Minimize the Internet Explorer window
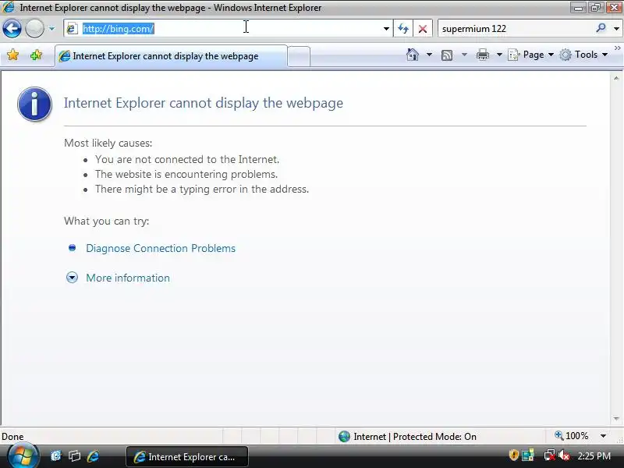Screen dimensions: 624x468 click(x=578, y=8)
